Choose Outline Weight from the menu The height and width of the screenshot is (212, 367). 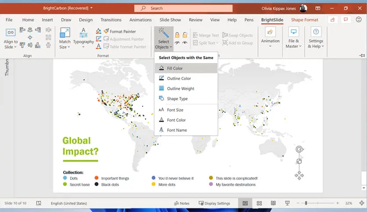pyautogui.click(x=186, y=88)
